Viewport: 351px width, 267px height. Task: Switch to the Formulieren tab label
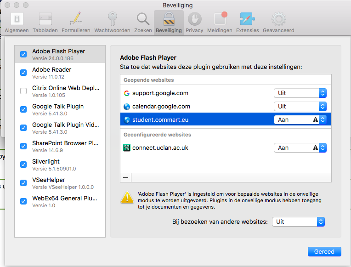(76, 30)
